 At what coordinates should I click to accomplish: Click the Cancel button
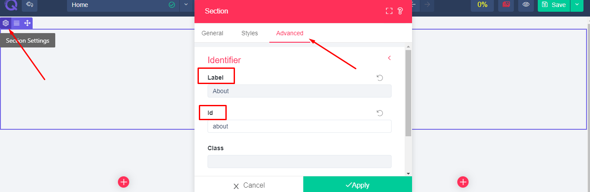pyautogui.click(x=249, y=185)
